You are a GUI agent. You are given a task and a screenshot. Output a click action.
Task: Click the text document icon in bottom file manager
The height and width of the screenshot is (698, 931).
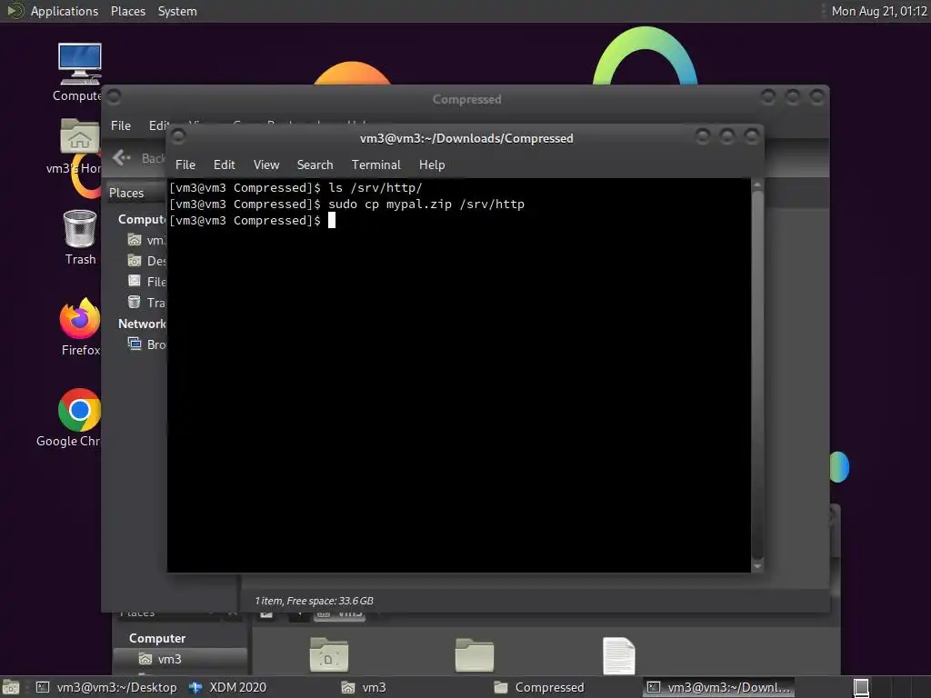click(618, 655)
